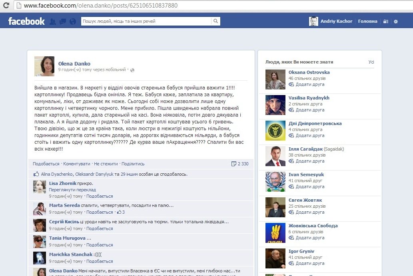
Task: Click Усі to see all suggestions
Action: tap(371, 62)
